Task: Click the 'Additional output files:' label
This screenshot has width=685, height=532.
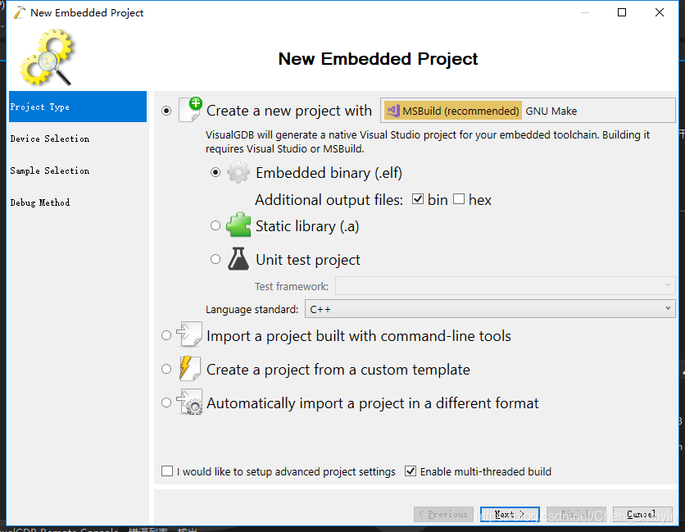Action: [329, 200]
